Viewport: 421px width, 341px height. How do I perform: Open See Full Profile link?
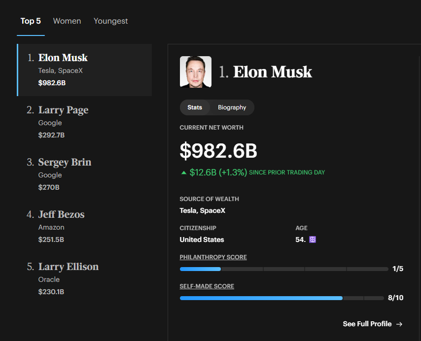373,324
